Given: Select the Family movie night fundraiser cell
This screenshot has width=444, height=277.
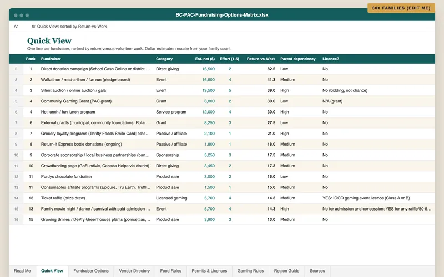Looking at the screenshot, I should tap(95, 209).
